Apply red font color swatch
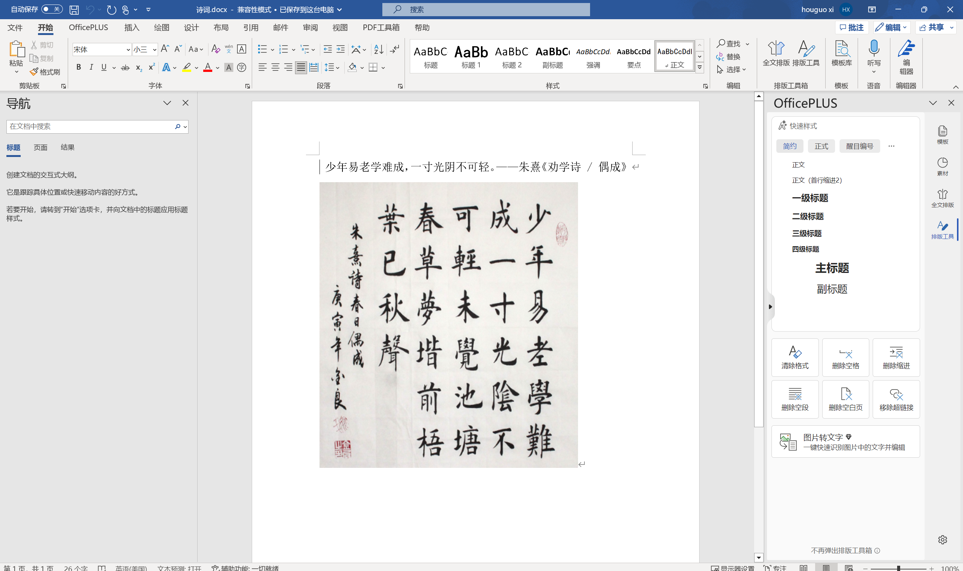The image size is (963, 571). [208, 67]
